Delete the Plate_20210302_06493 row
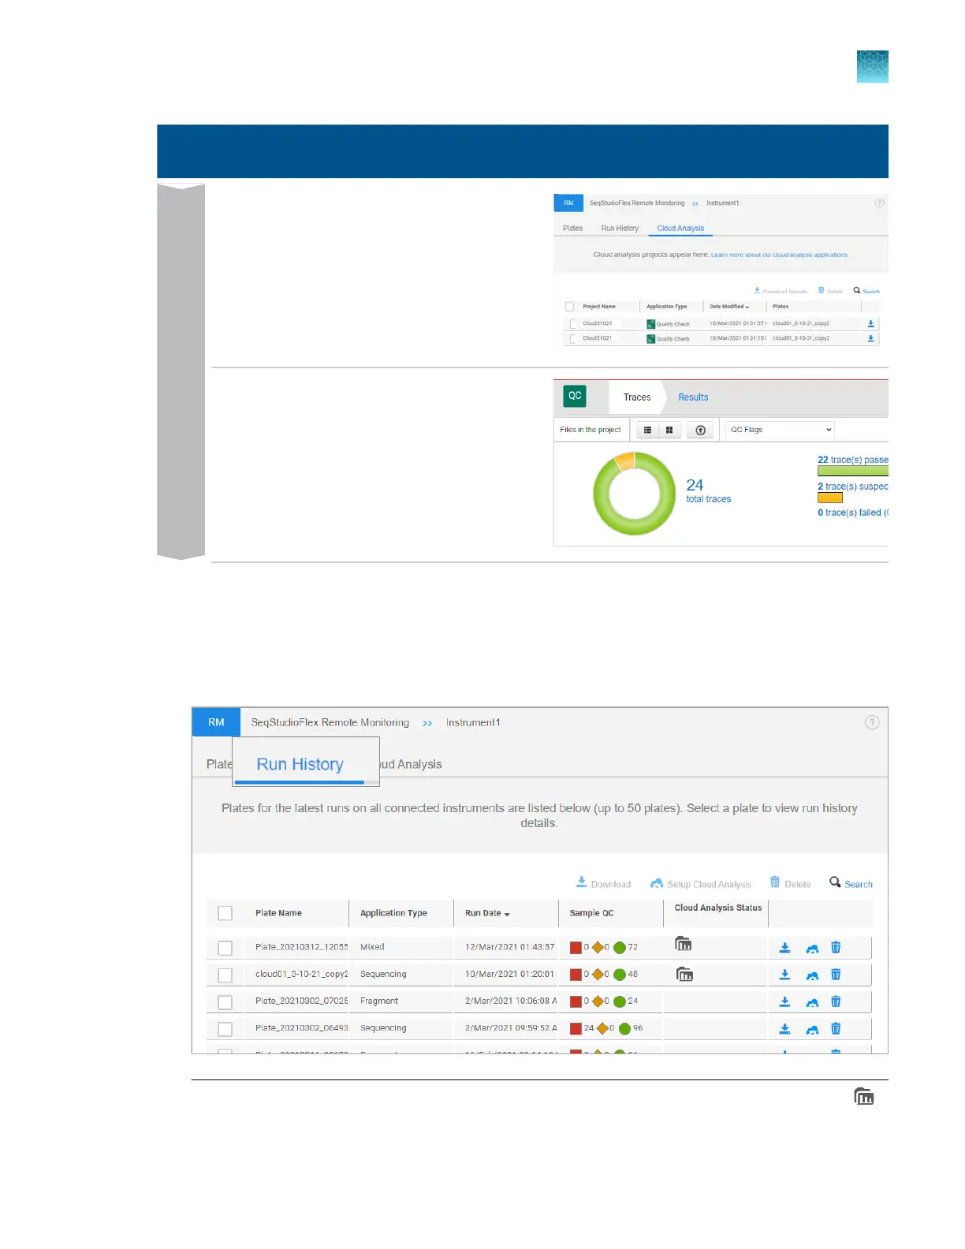Viewport: 965px width, 1249px height. click(x=836, y=1028)
